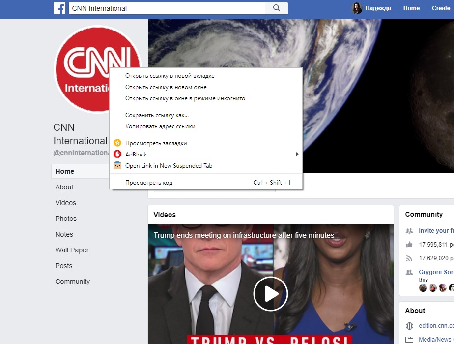This screenshot has height=344, width=454.
Task: Click the 17,595,811 likes count
Action: 433,245
